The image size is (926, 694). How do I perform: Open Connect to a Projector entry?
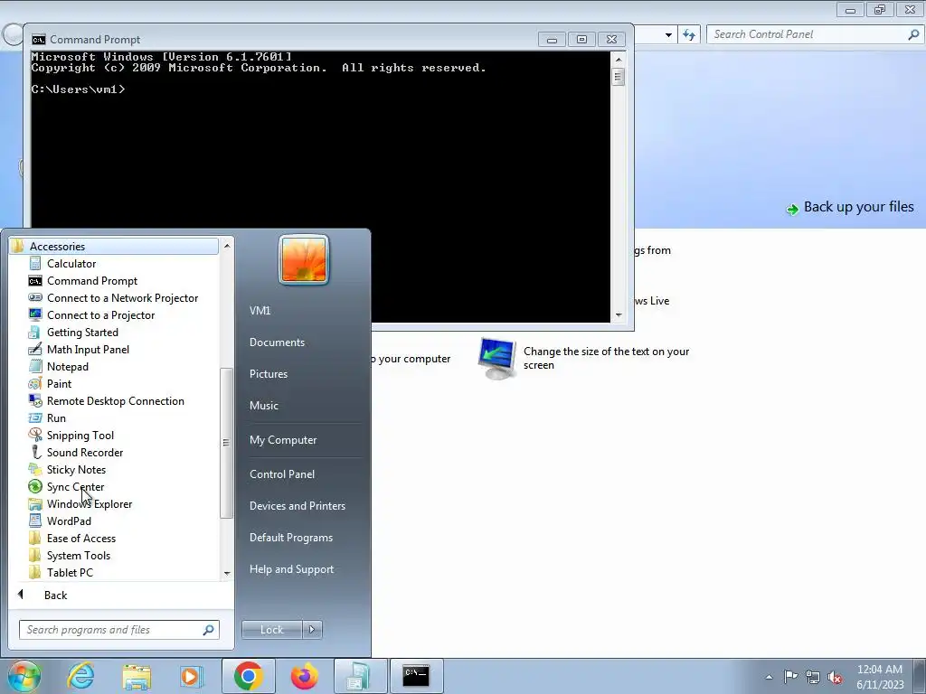100,315
